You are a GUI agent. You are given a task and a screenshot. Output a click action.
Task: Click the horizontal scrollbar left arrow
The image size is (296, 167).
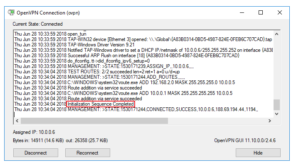[17, 121]
